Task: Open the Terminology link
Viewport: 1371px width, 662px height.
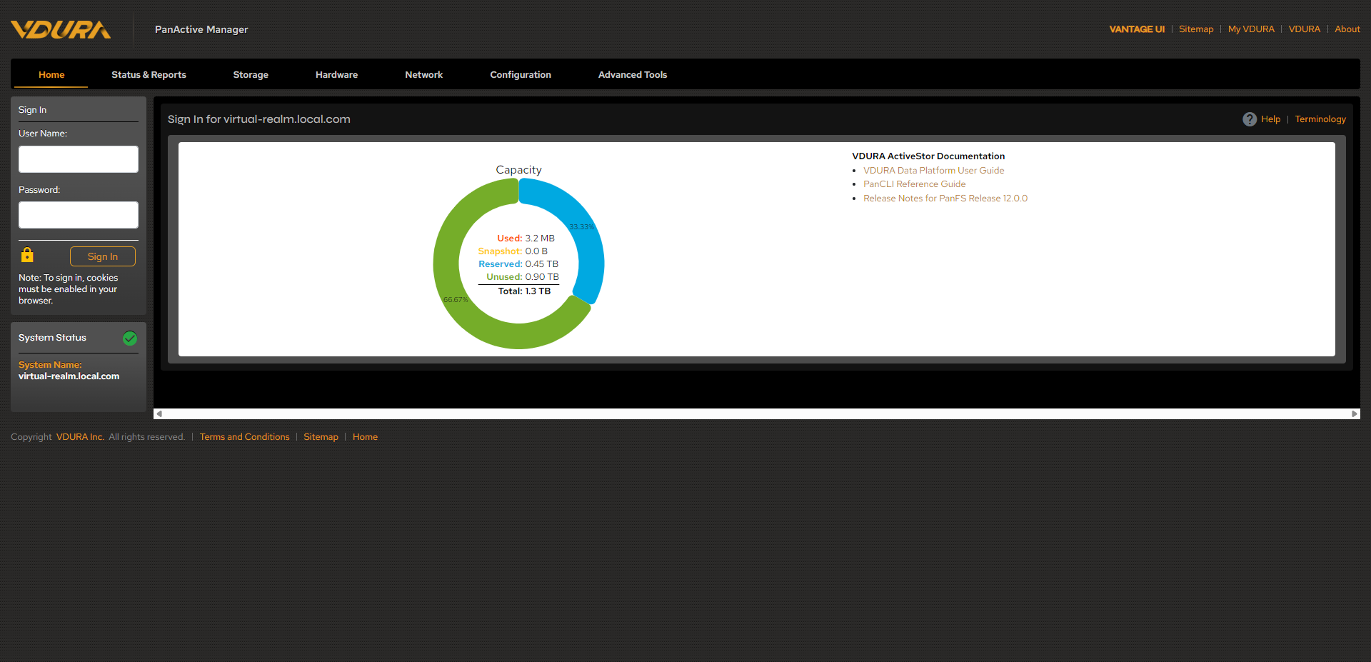Action: [x=1320, y=119]
